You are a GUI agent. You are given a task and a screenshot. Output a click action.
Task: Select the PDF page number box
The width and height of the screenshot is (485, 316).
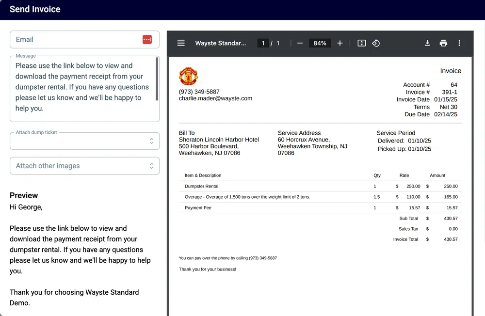click(x=263, y=43)
